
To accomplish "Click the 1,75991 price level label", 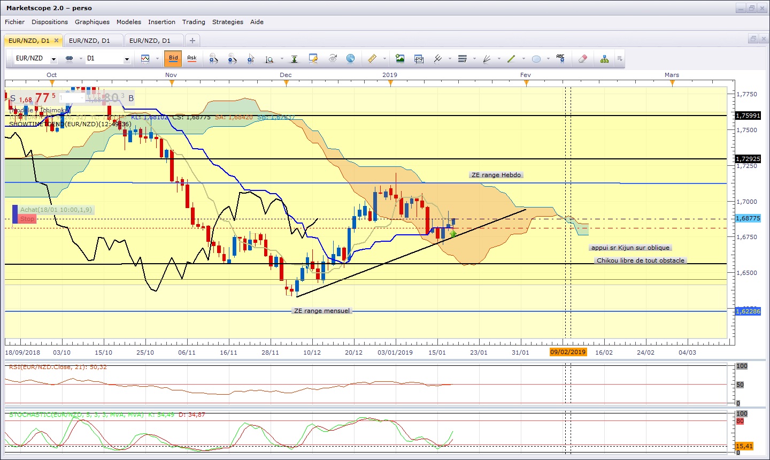I will 748,116.
